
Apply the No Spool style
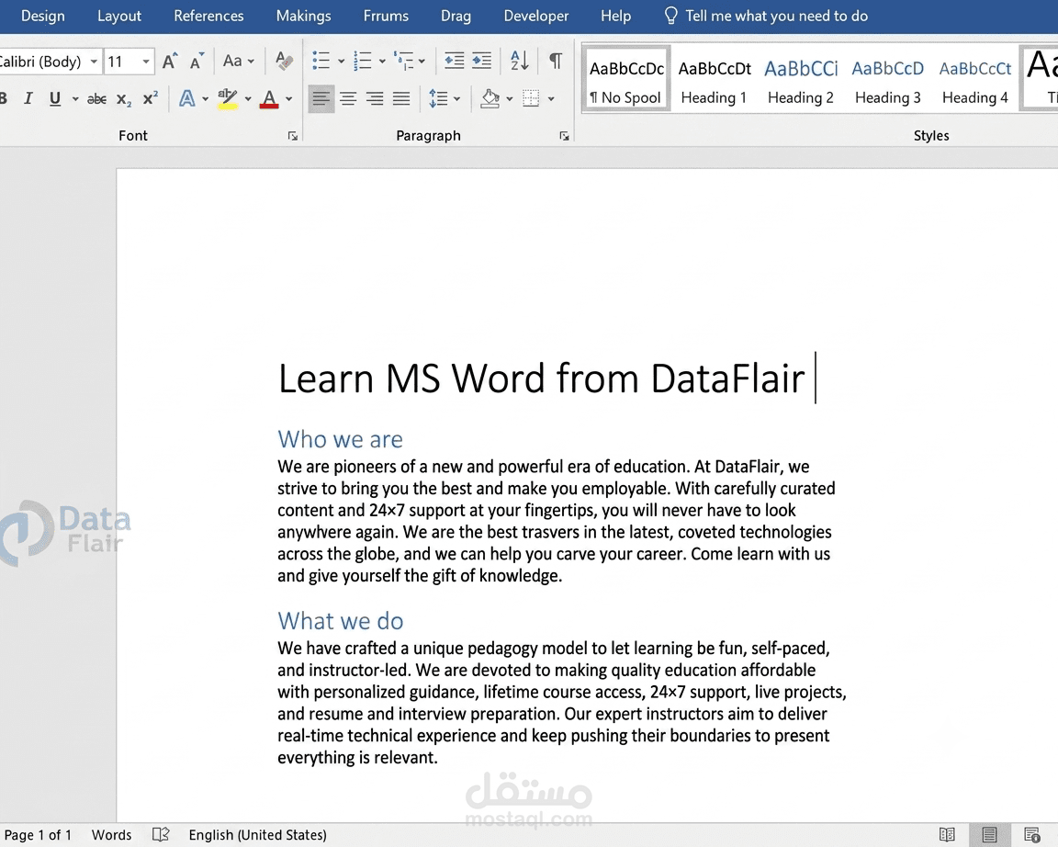pyautogui.click(x=626, y=79)
